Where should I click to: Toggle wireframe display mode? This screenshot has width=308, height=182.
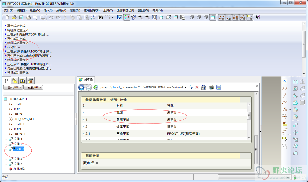click(x=192, y=17)
